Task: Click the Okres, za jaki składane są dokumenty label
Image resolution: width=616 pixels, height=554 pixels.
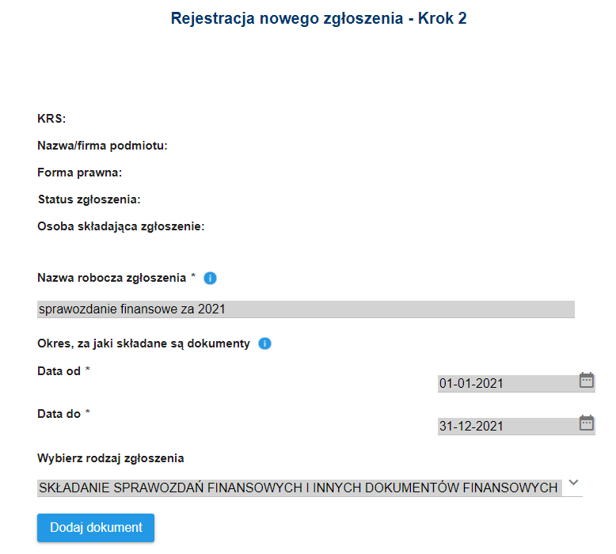Action: coord(143,343)
